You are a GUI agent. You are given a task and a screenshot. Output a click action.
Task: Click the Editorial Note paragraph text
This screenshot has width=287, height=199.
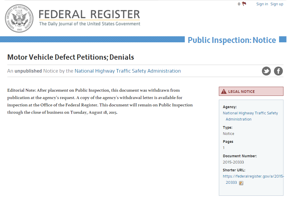[x=100, y=101]
